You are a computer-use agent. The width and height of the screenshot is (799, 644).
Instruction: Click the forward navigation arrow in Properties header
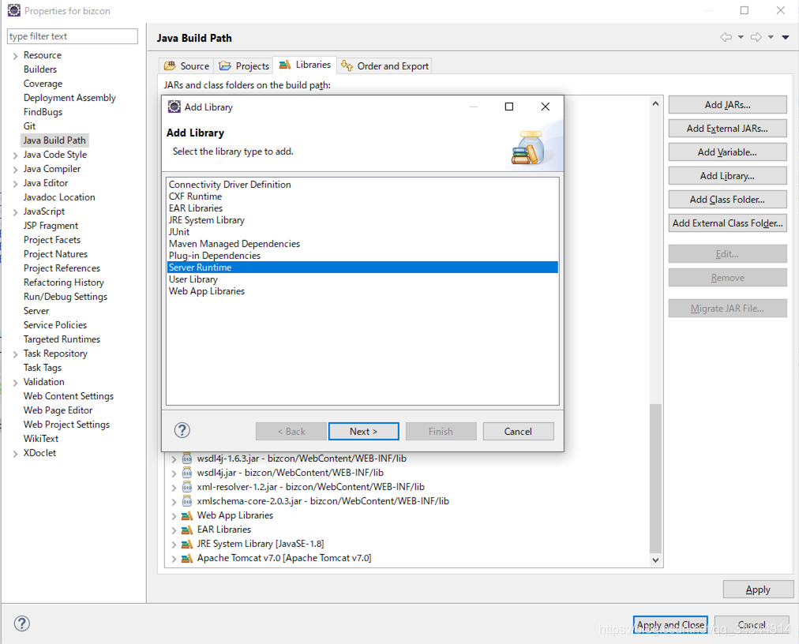point(756,37)
